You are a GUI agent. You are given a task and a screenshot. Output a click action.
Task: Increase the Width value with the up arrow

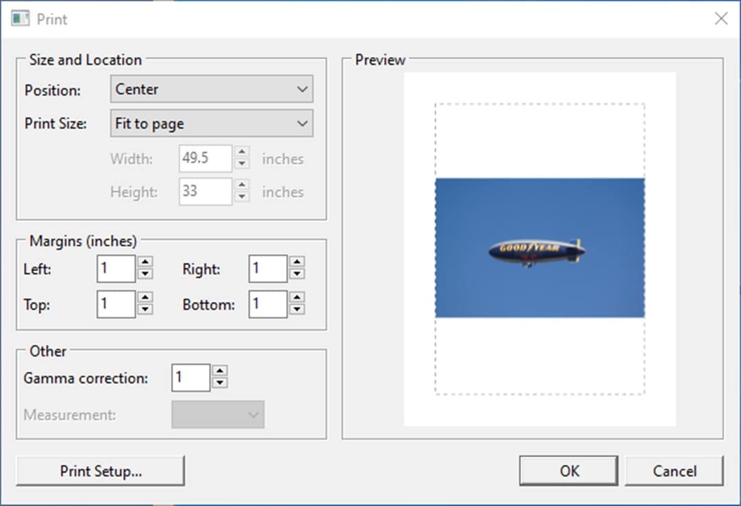[241, 153]
